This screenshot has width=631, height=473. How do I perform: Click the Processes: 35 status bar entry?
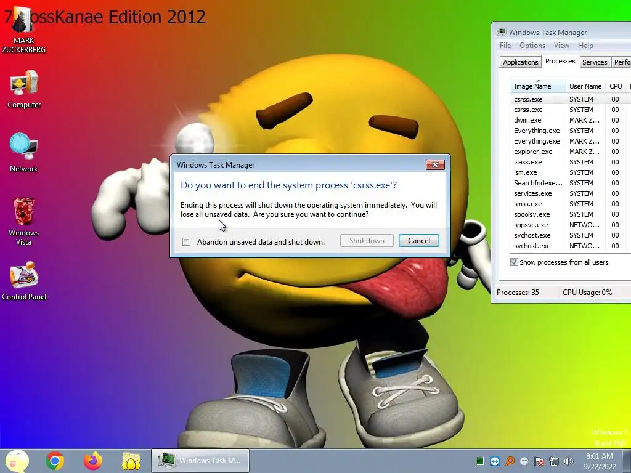[x=518, y=293]
